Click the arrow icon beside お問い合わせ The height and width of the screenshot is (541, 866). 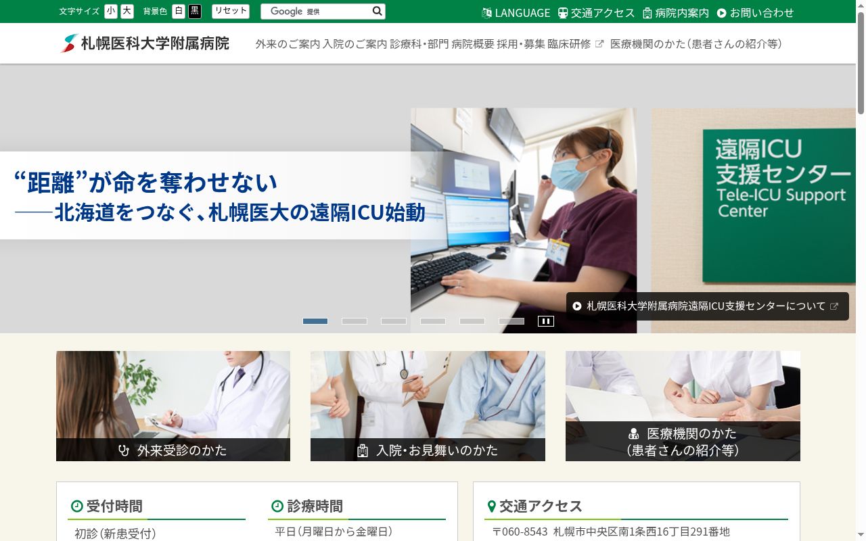[x=722, y=13]
